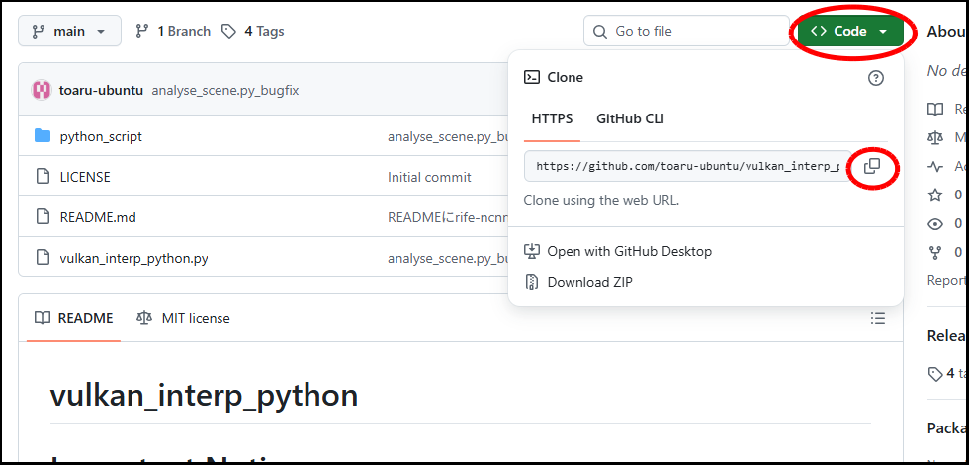
Task: Open the green Code dropdown button
Action: 849,32
